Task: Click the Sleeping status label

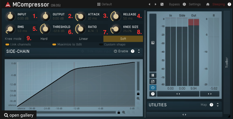Action: (x=218, y=4)
